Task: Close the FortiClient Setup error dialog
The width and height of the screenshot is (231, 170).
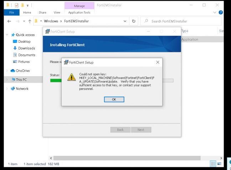Action: click(x=158, y=62)
